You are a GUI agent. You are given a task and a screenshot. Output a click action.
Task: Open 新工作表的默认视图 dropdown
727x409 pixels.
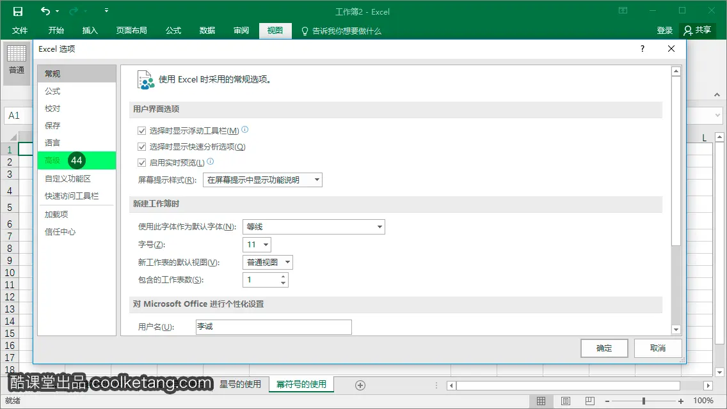point(268,262)
